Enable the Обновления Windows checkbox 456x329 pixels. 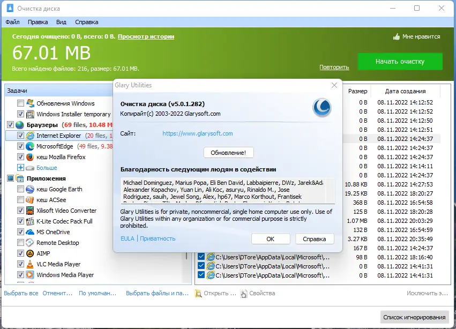coord(20,103)
